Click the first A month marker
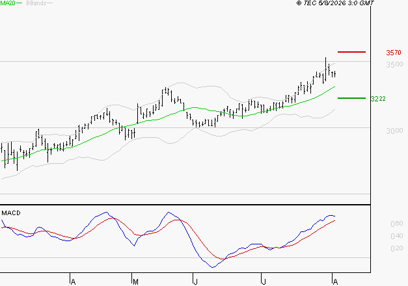The image size is (408, 286). pos(73,281)
